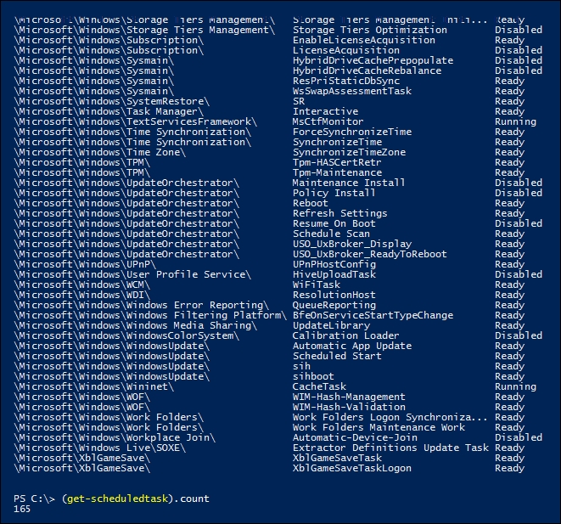Screen dimensions: 561x524
Task: Click 'Scheduled Start' task name
Action: pyautogui.click(x=337, y=356)
